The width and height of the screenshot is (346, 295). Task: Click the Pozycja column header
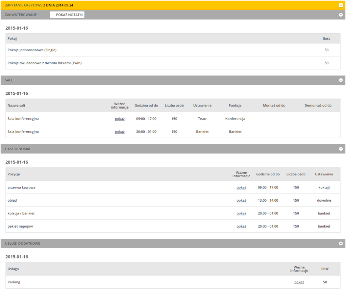coord(14,174)
